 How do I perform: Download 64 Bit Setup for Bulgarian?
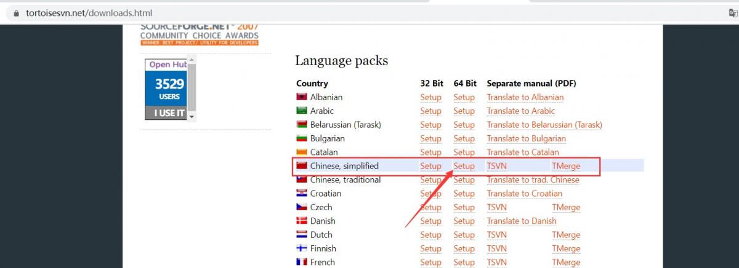(x=464, y=138)
